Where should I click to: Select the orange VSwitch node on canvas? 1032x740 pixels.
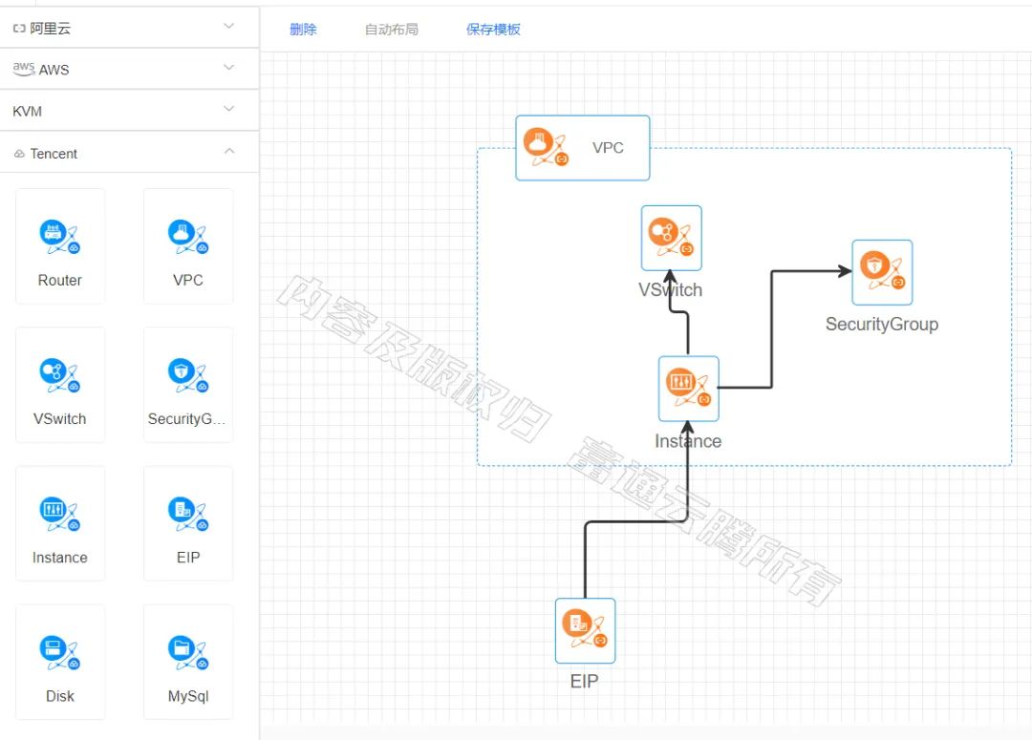click(x=672, y=238)
